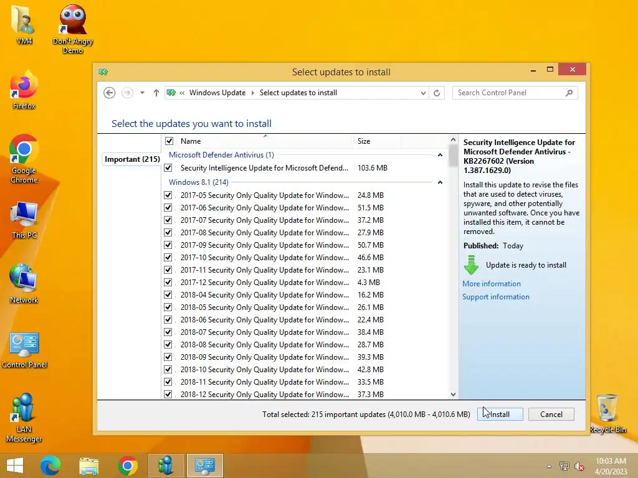Click the 42.8 MB size value
638x478 pixels.
(371, 370)
